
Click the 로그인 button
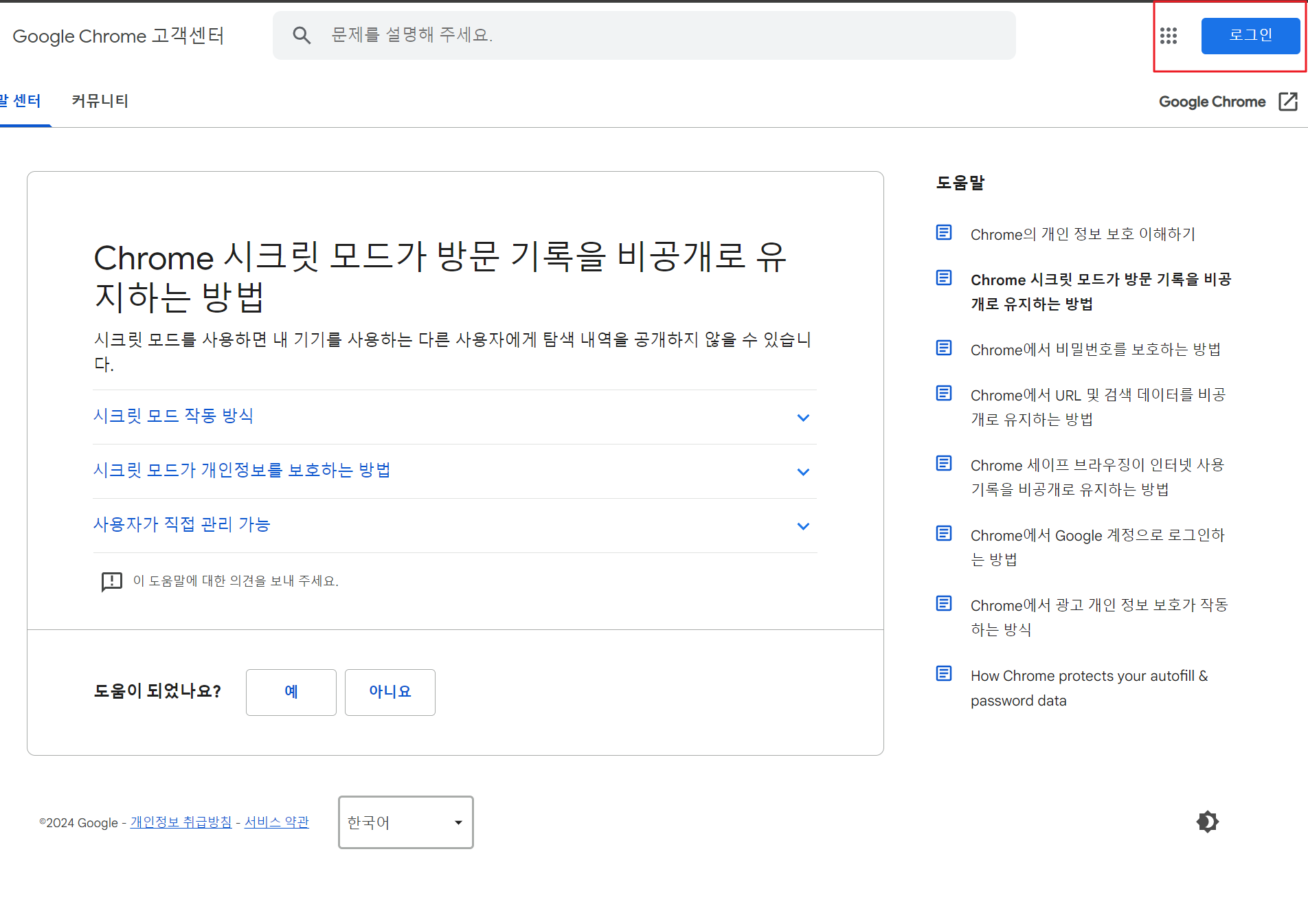click(x=1250, y=35)
